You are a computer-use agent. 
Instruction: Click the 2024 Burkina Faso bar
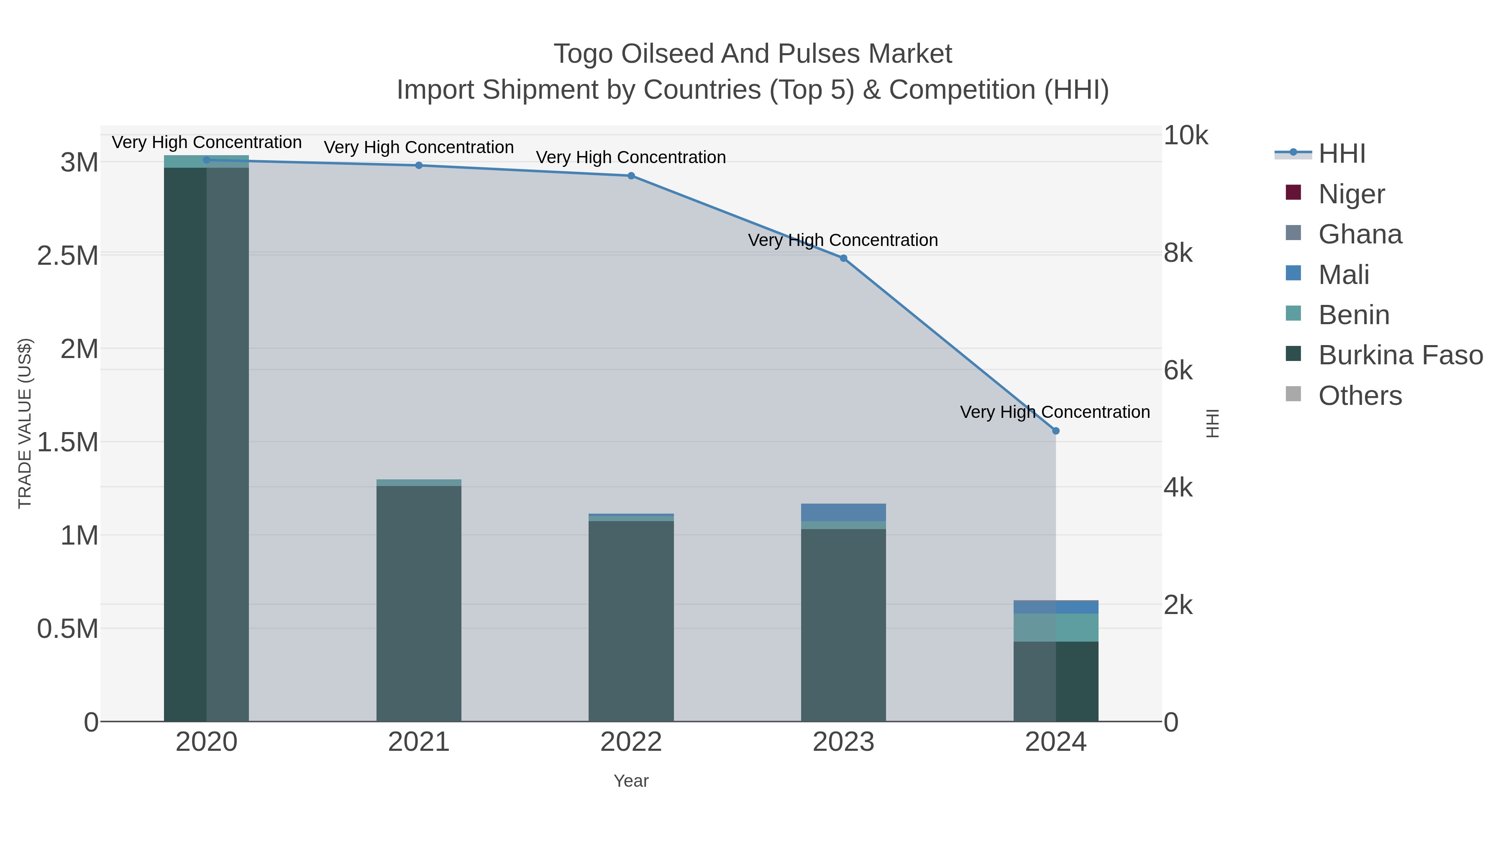point(1056,682)
